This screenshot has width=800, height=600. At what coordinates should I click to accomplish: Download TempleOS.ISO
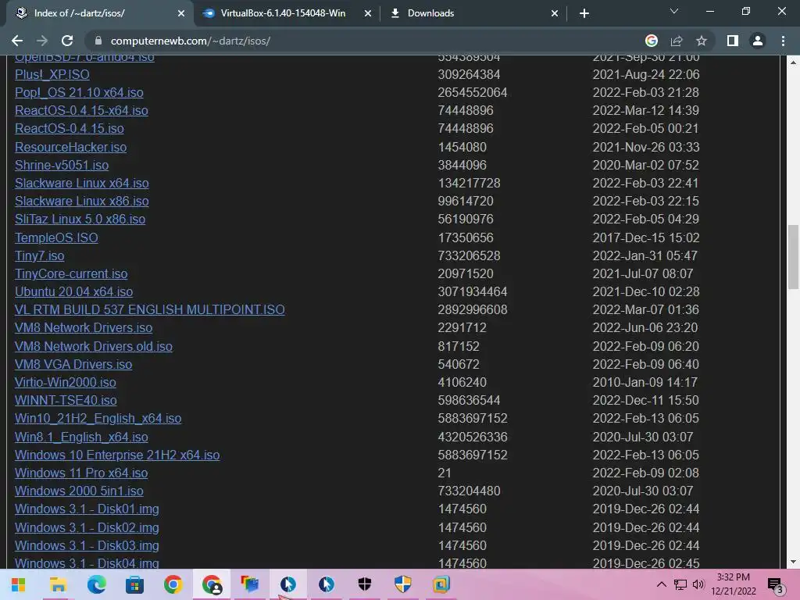coord(56,237)
